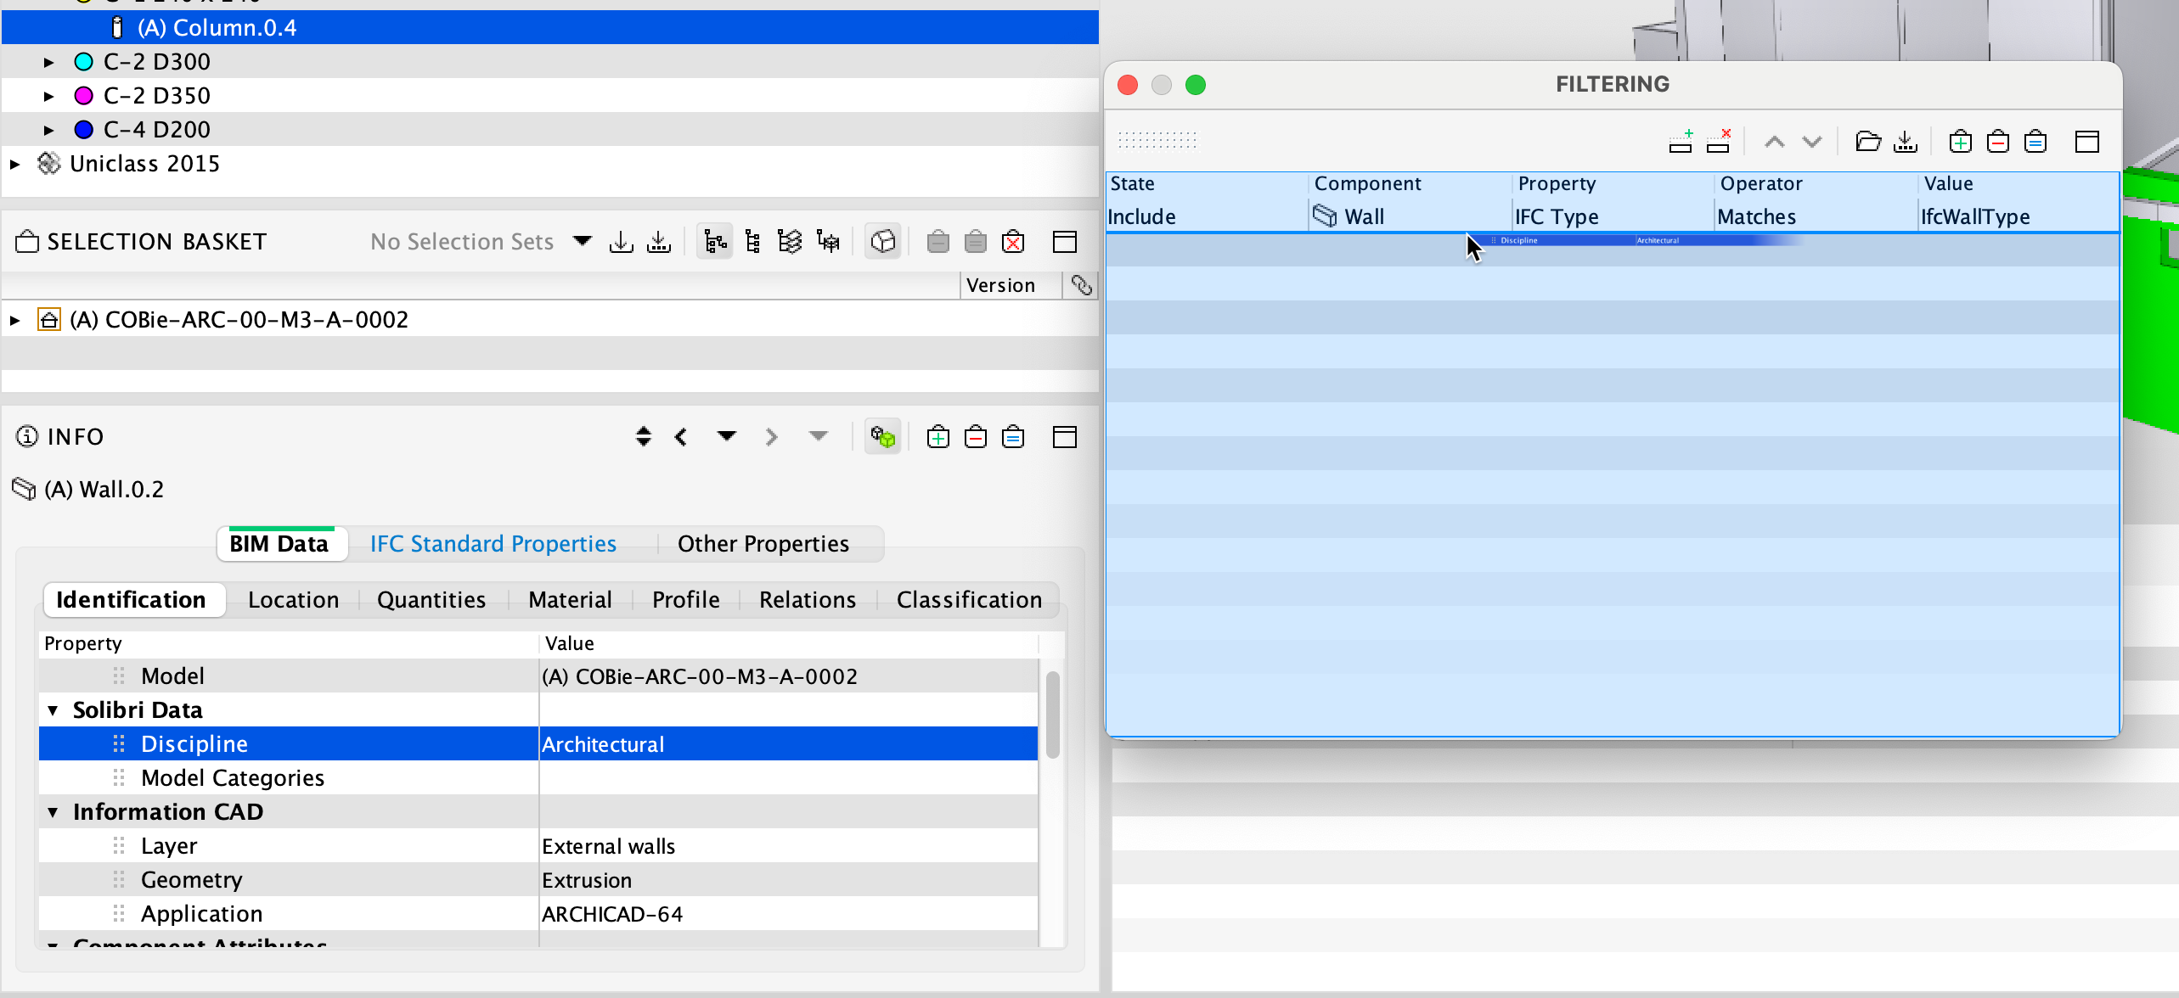Clear the selection basket using red X basket icon
The height and width of the screenshot is (998, 2179).
pyautogui.click(x=1012, y=241)
